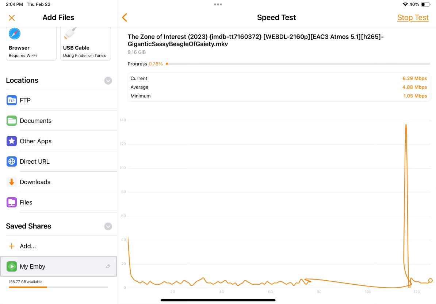Collapse the Locations section

(x=108, y=81)
